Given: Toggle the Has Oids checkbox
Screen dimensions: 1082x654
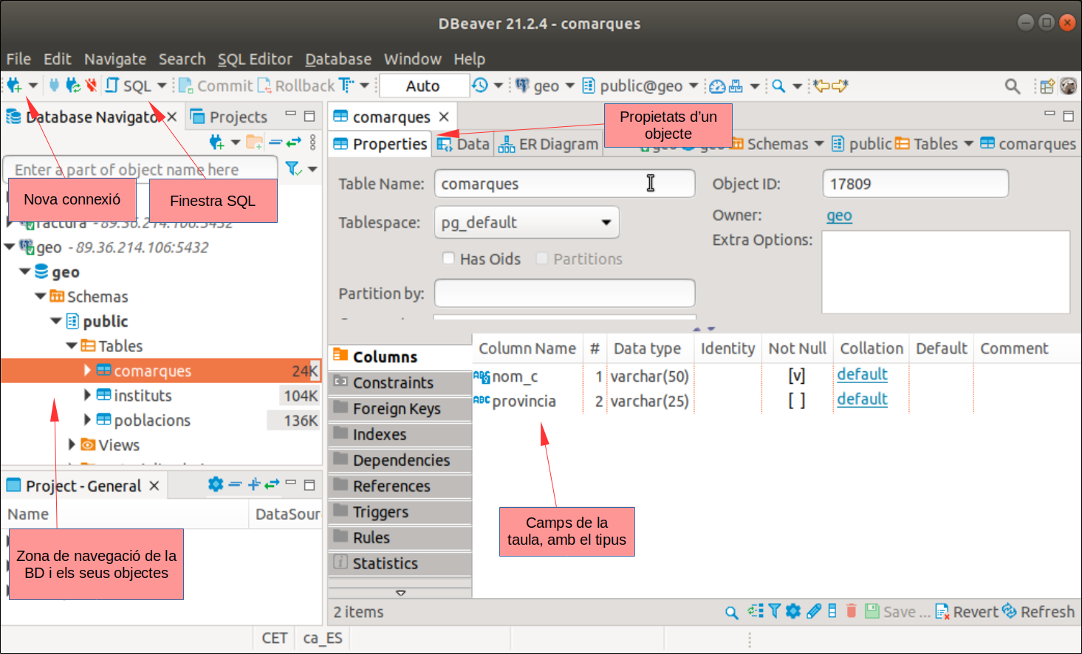Looking at the screenshot, I should [448, 258].
